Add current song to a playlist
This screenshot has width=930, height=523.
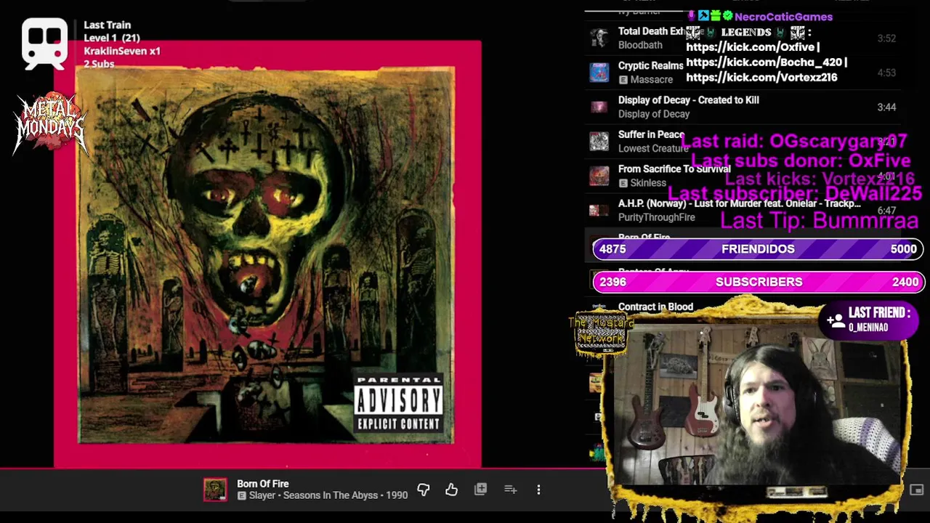tap(510, 490)
